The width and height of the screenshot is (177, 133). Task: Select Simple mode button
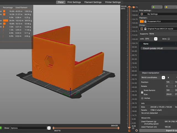157,7
